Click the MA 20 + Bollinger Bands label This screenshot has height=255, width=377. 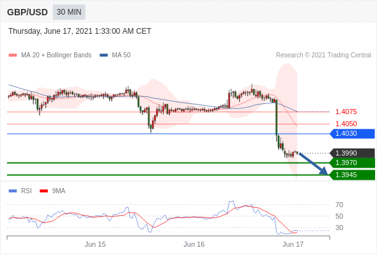click(56, 55)
